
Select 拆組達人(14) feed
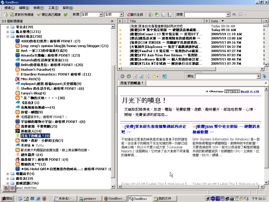click(31, 131)
